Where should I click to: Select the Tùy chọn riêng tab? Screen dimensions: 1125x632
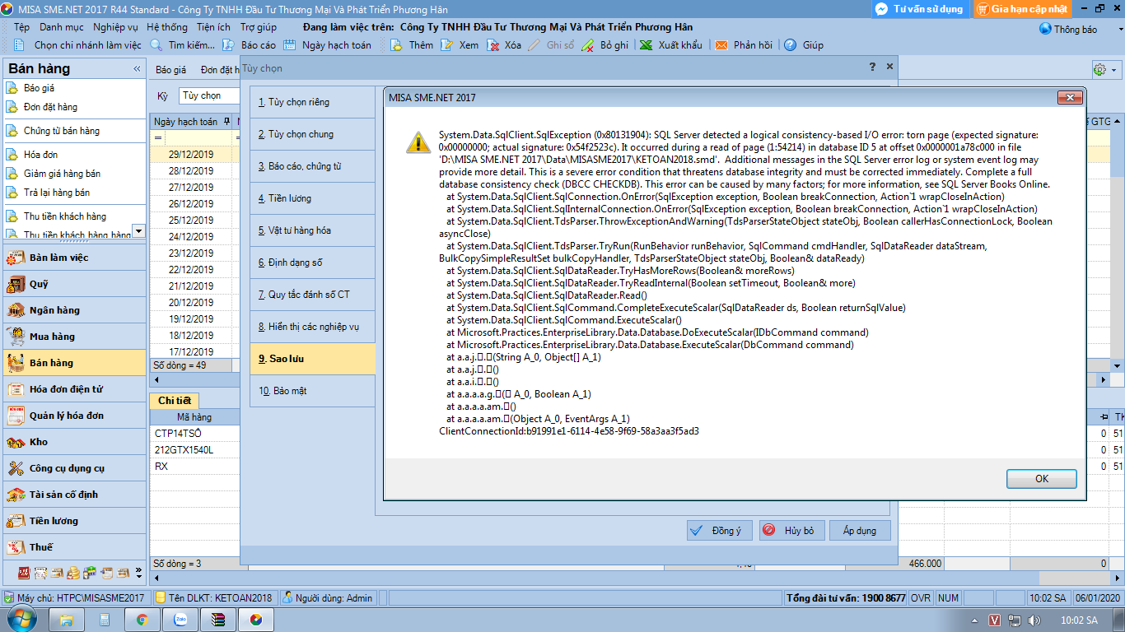coord(312,102)
